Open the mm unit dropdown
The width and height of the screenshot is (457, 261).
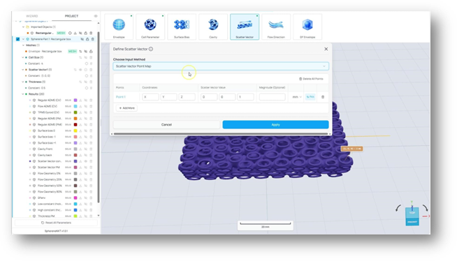297,97
